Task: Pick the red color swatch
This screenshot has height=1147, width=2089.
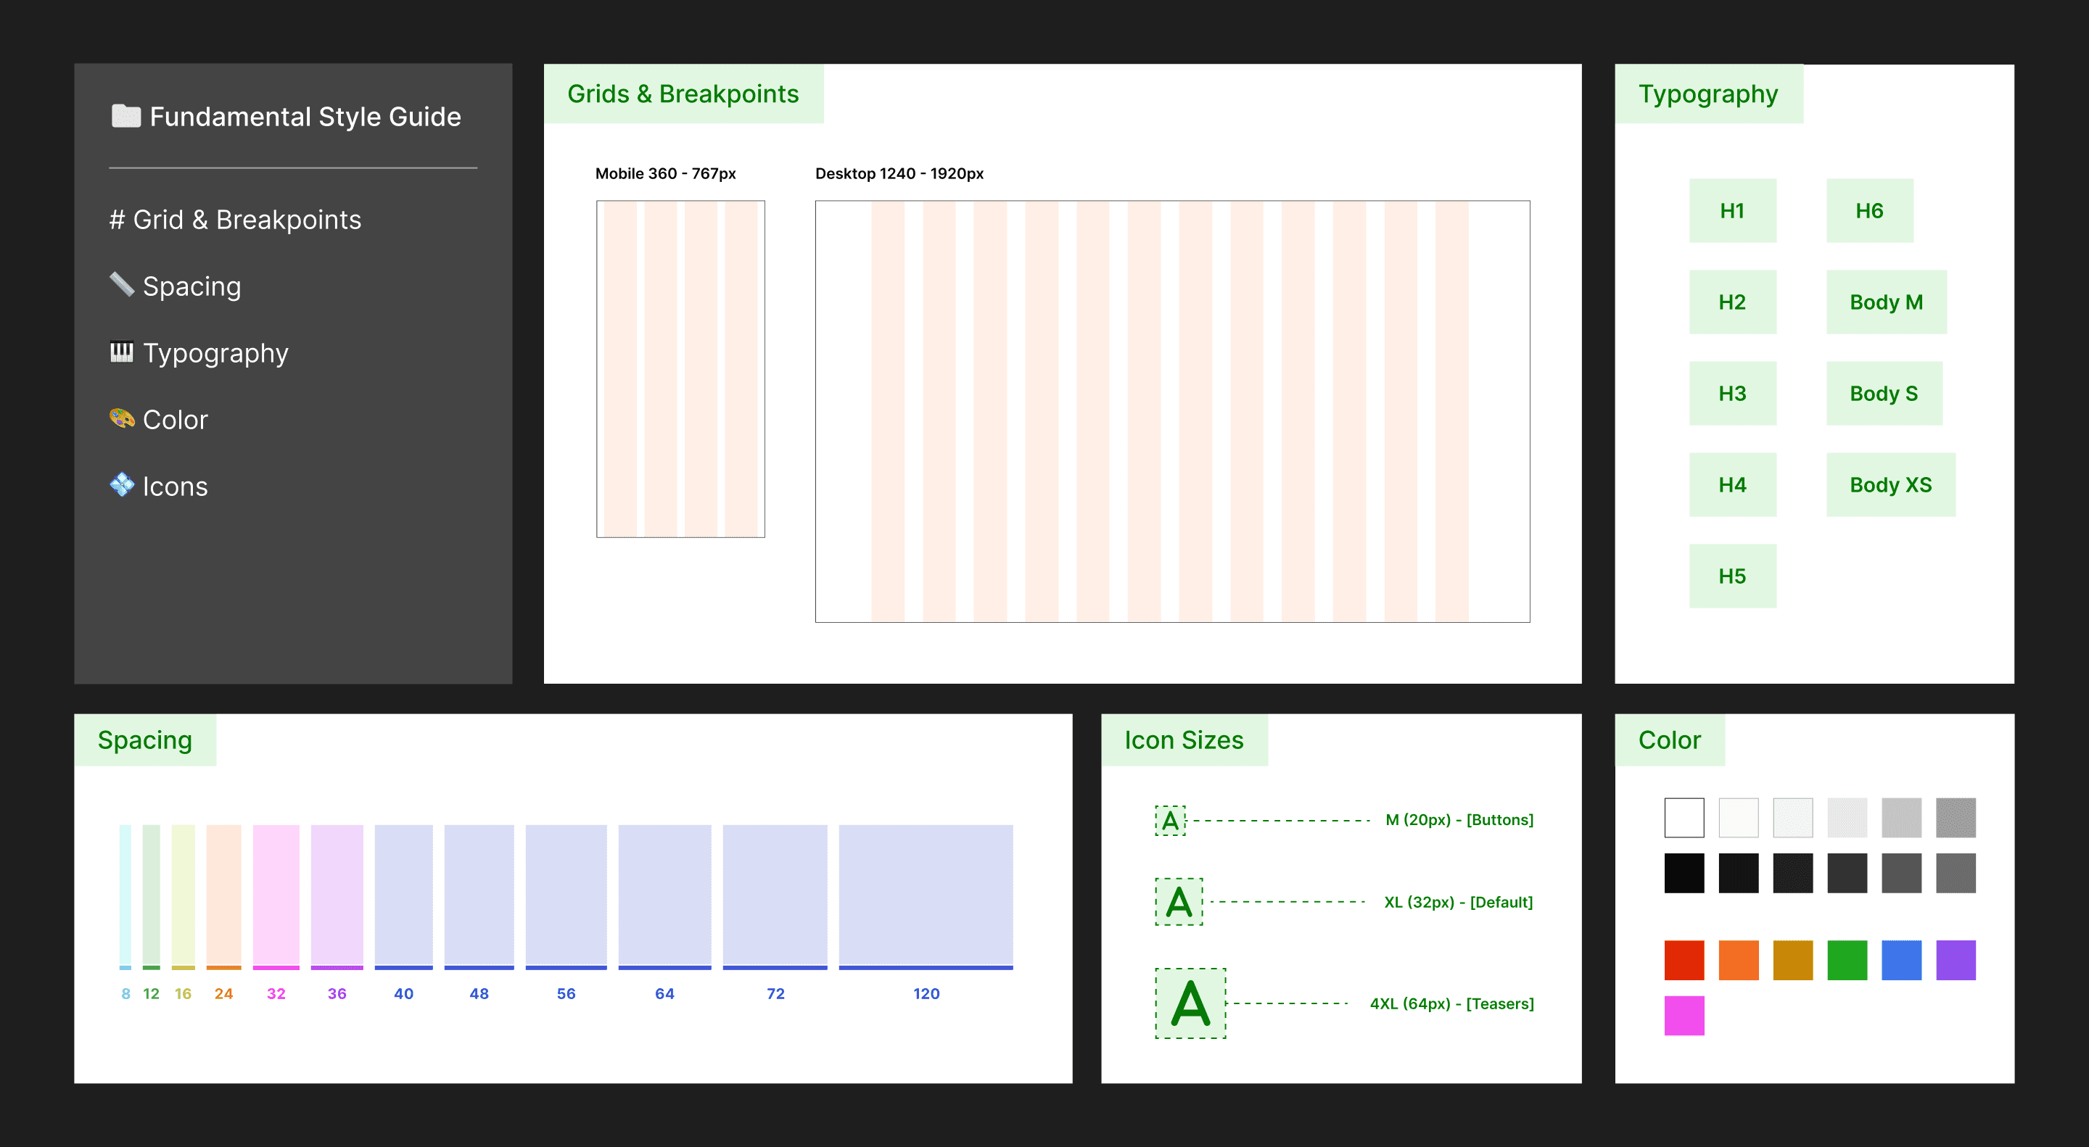Action: tap(1684, 961)
